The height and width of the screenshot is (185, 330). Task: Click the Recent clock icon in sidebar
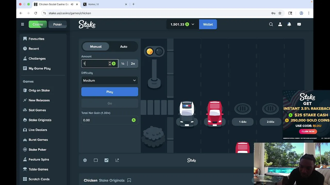coord(25,49)
